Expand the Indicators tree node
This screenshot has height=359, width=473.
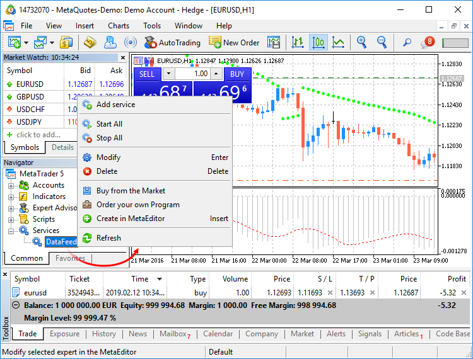[11, 197]
